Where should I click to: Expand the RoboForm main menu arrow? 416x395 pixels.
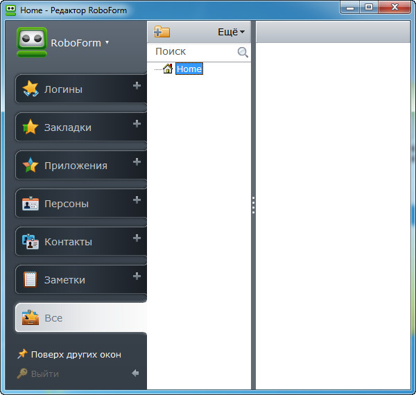107,43
